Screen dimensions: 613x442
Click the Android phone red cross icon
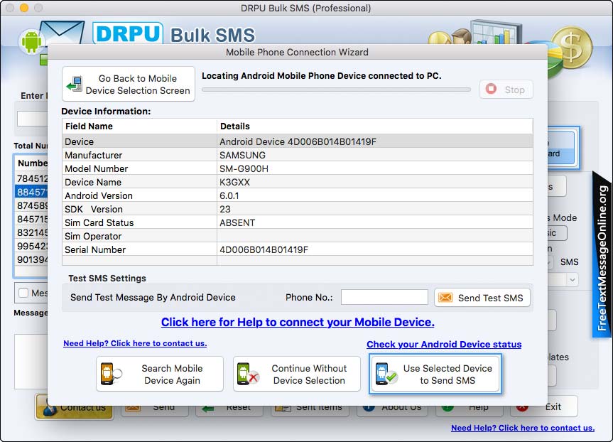(248, 374)
